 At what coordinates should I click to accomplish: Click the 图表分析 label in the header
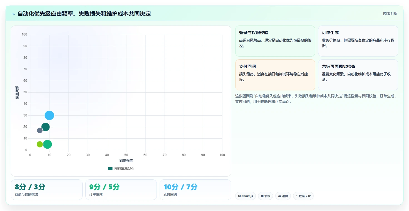tap(390, 13)
